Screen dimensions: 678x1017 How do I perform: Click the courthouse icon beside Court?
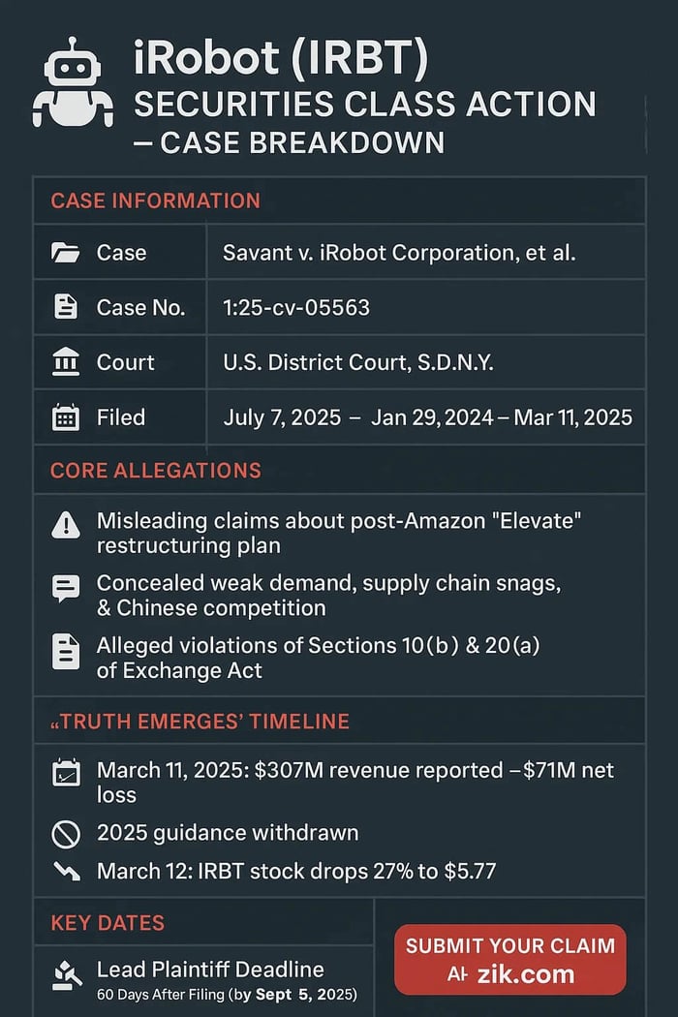(x=65, y=363)
